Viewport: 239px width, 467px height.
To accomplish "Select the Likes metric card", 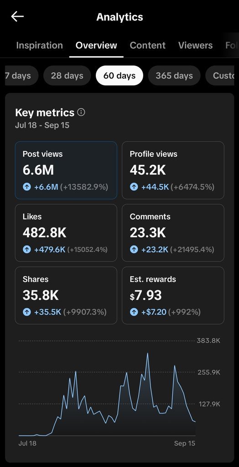I will point(66,233).
